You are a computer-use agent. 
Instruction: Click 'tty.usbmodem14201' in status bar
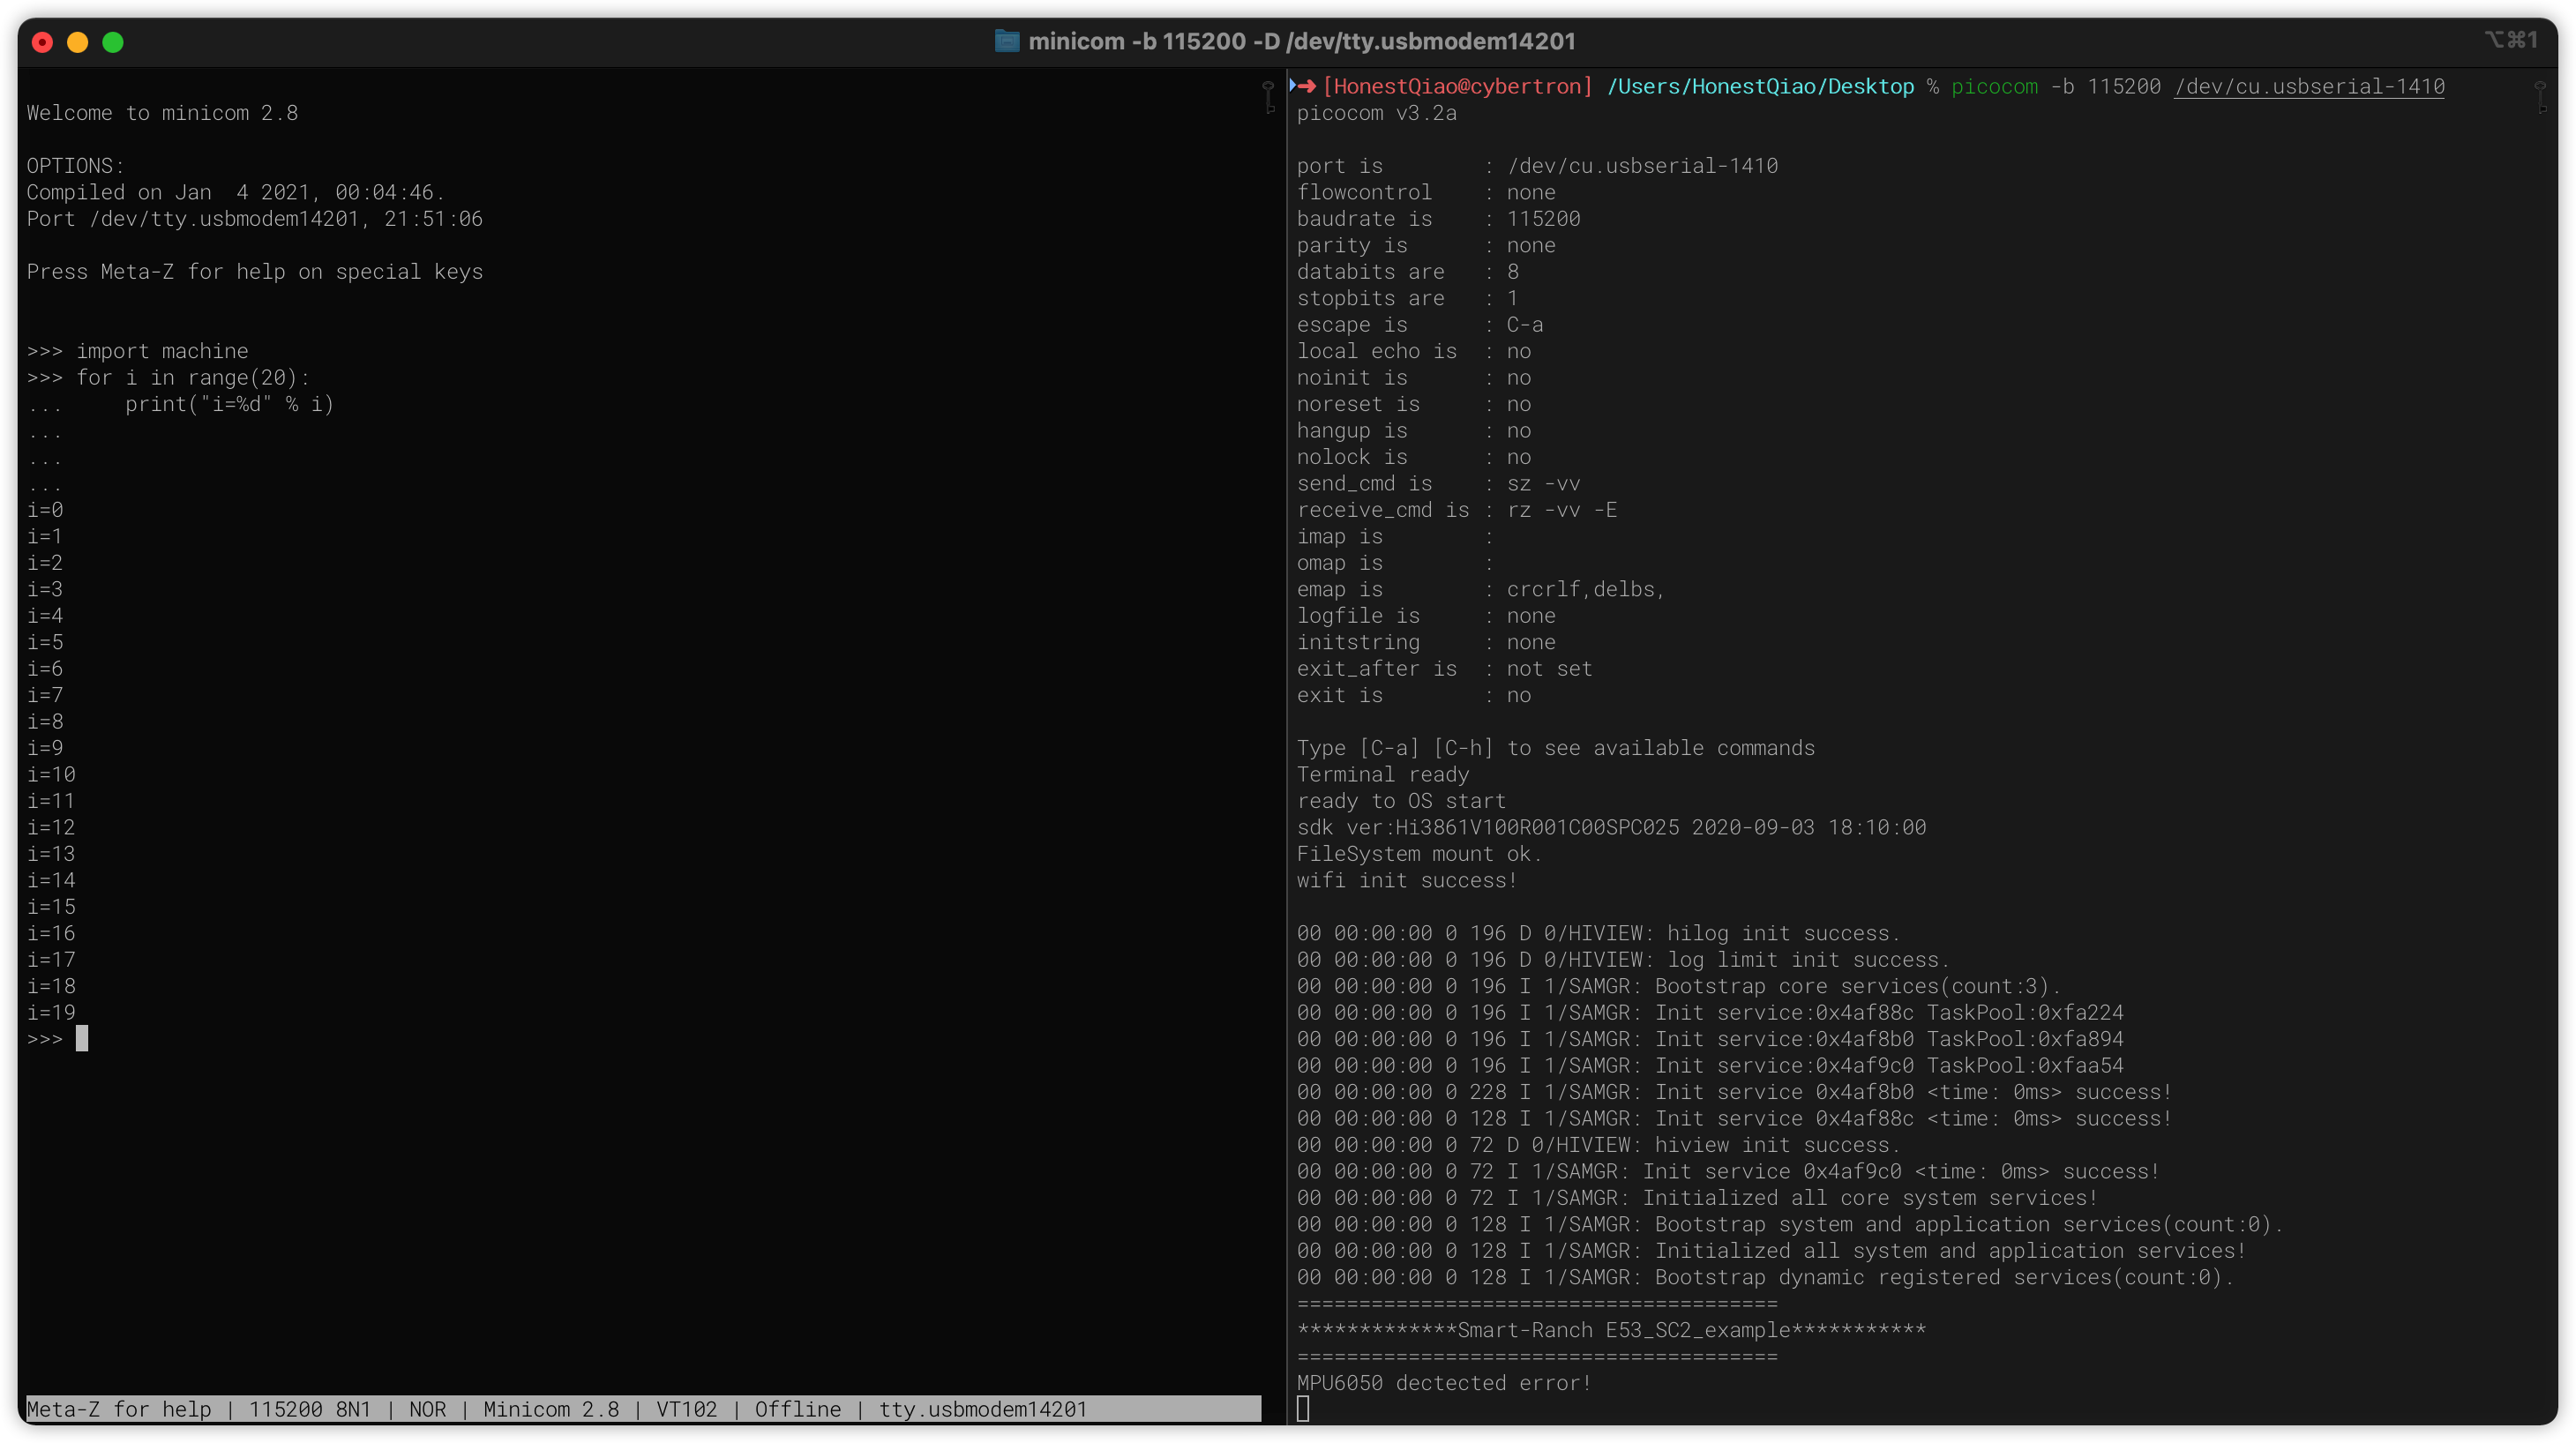(983, 1410)
